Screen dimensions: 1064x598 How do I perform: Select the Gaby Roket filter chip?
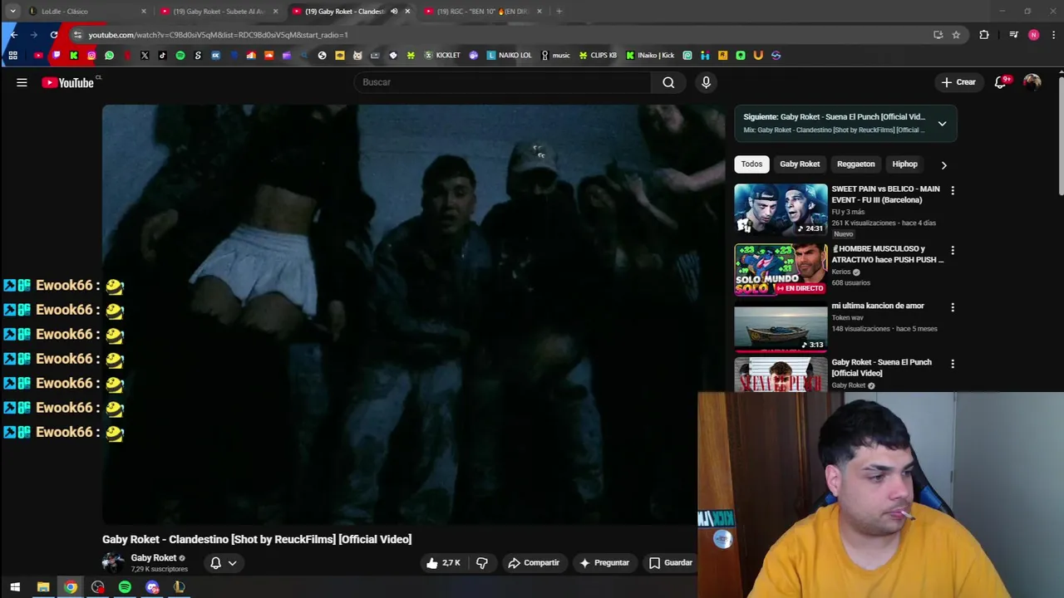pos(800,164)
